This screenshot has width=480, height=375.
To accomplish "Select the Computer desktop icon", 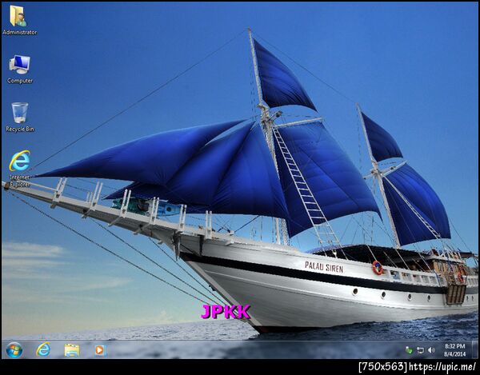I will pyautogui.click(x=19, y=70).
